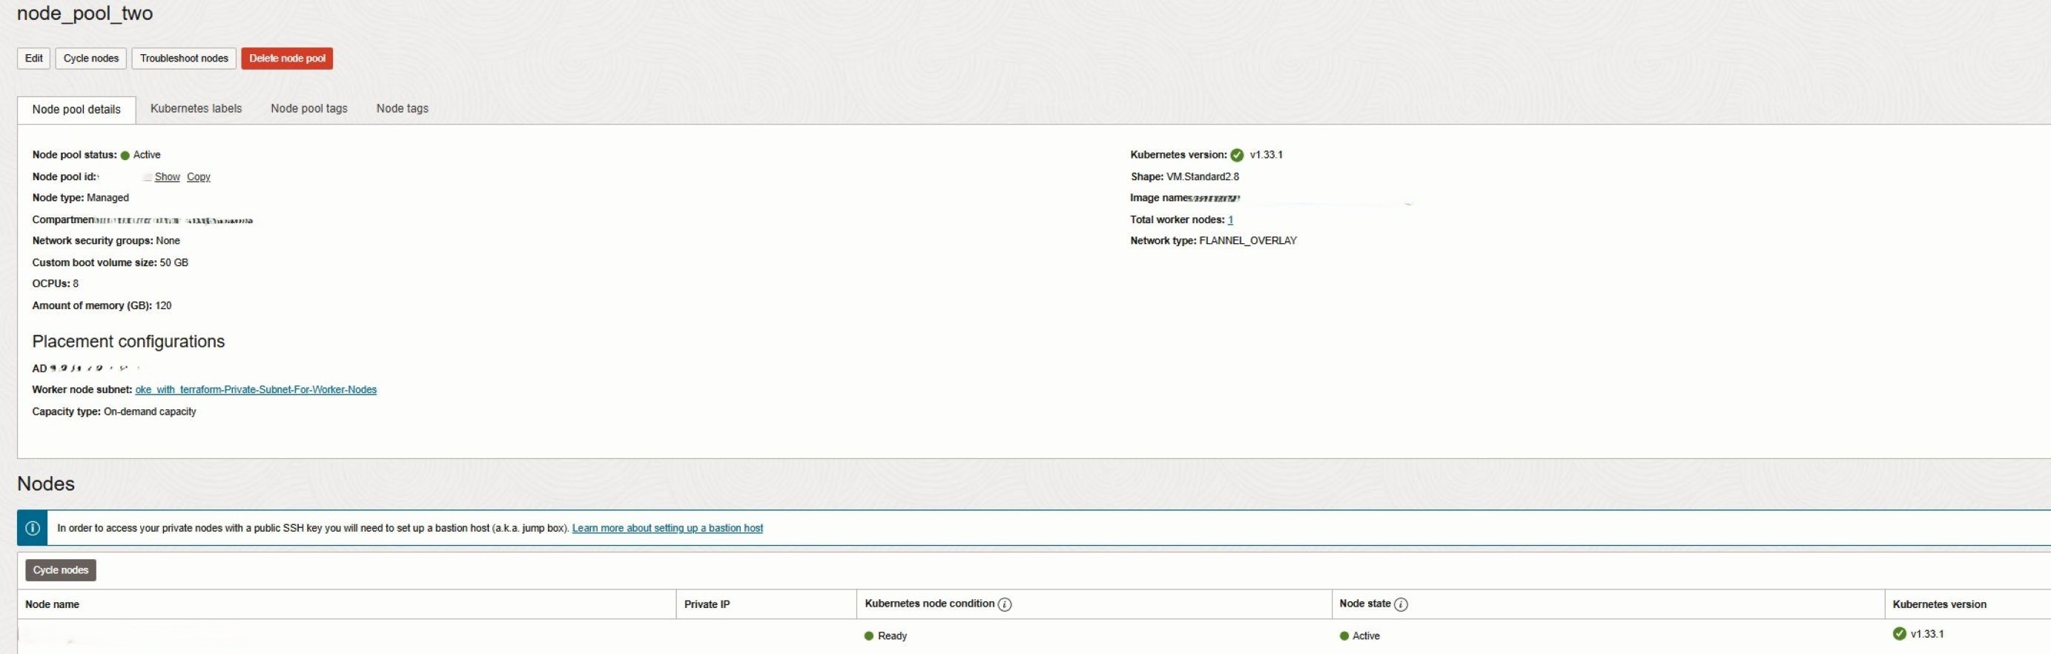
Task: Click green check icon in node row version cell
Action: pyautogui.click(x=1900, y=634)
